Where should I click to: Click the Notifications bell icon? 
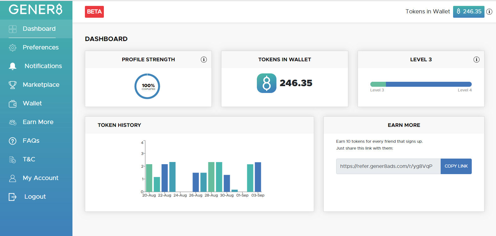pyautogui.click(x=12, y=66)
